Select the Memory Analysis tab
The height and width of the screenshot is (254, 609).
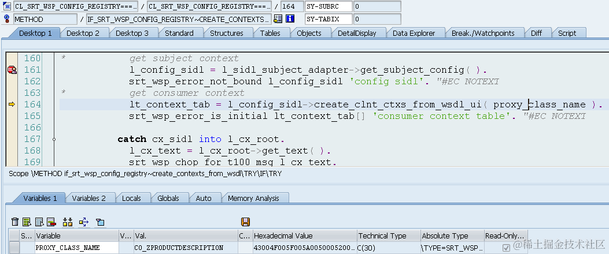click(253, 198)
